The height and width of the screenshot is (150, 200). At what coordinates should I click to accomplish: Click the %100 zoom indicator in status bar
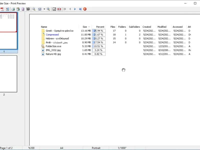pos(31,148)
